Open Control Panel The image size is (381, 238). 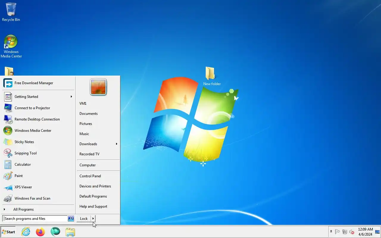click(98, 176)
